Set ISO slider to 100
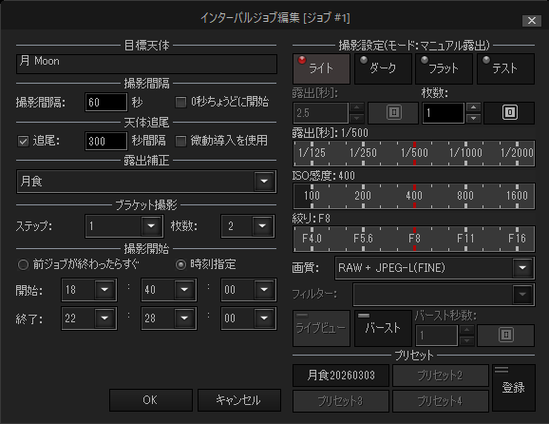Viewport: 549px width, 424px height. pyautogui.click(x=312, y=196)
